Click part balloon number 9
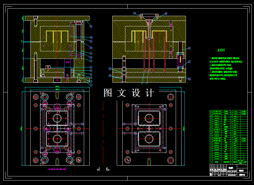Viewport: 254px width, 185px height. click(x=91, y=53)
